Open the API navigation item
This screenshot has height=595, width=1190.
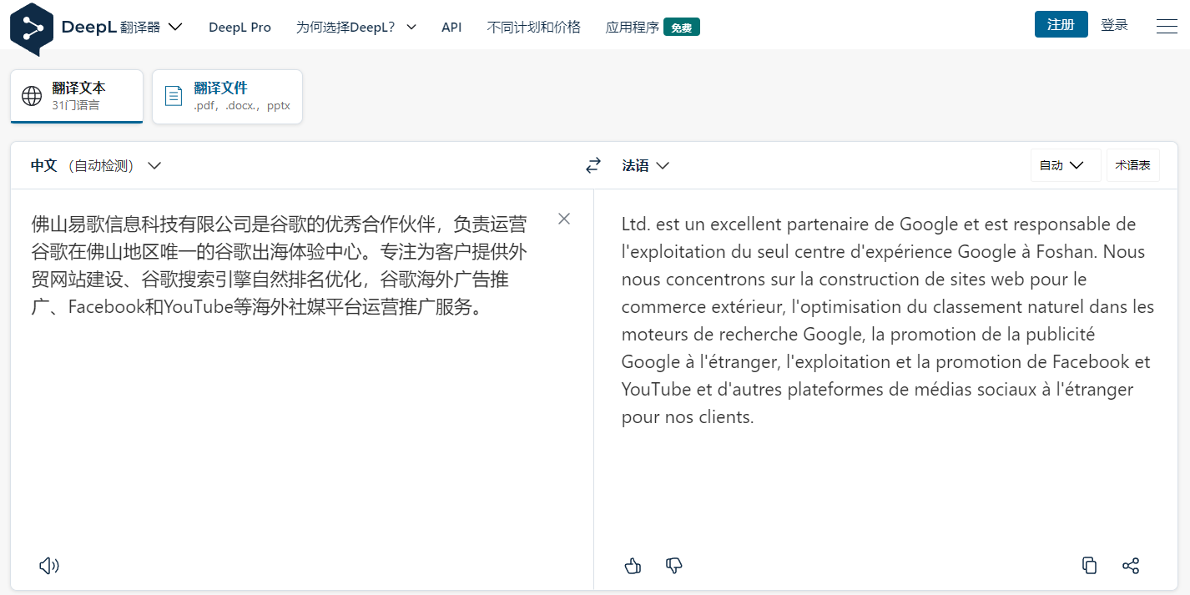coord(451,27)
